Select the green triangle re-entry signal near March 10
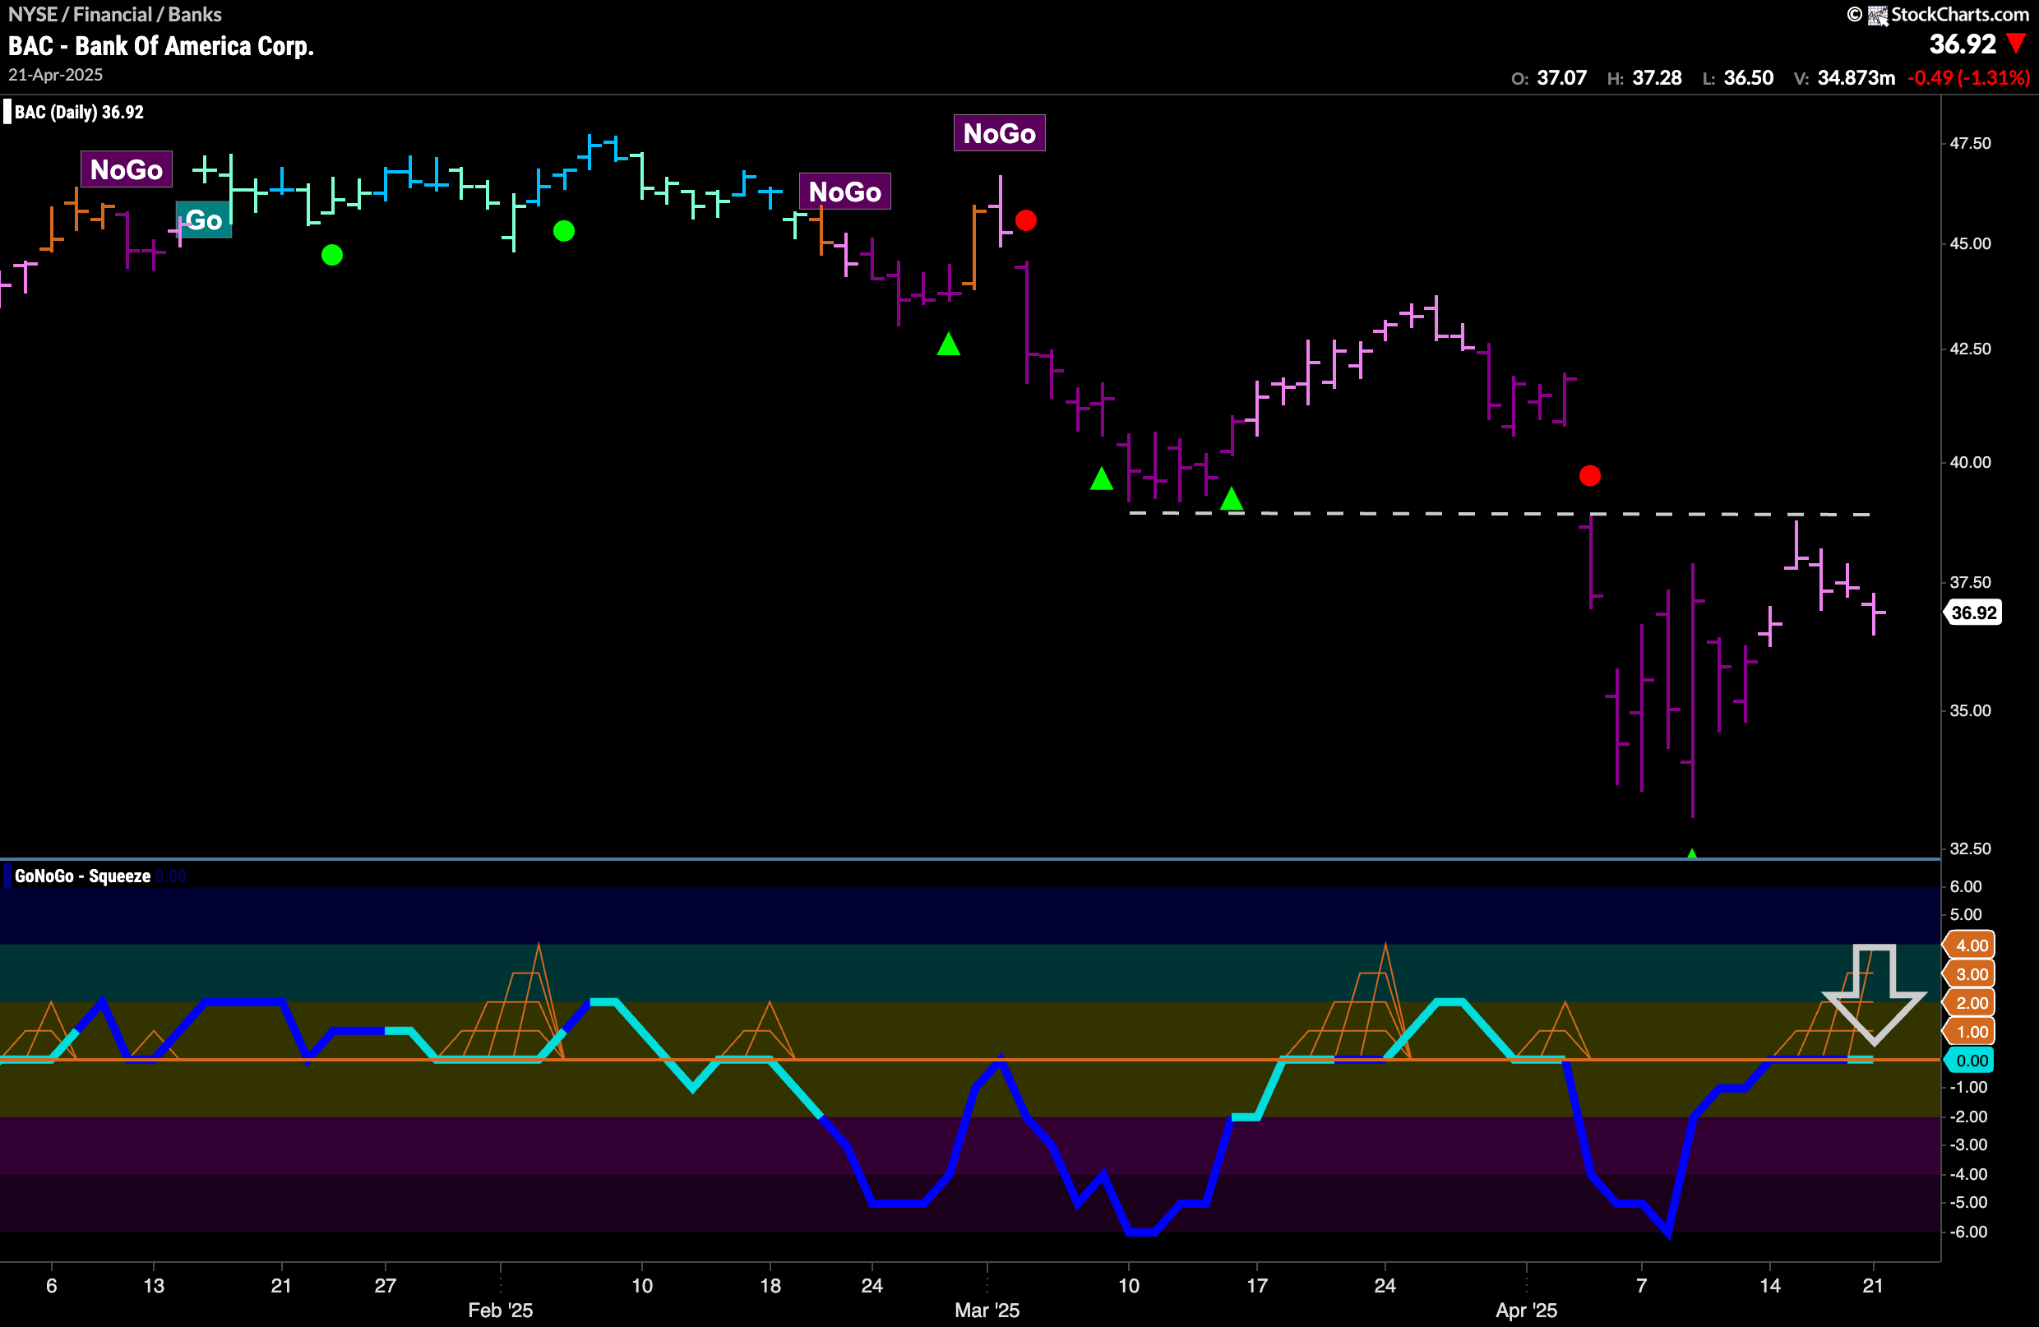 coord(1102,479)
